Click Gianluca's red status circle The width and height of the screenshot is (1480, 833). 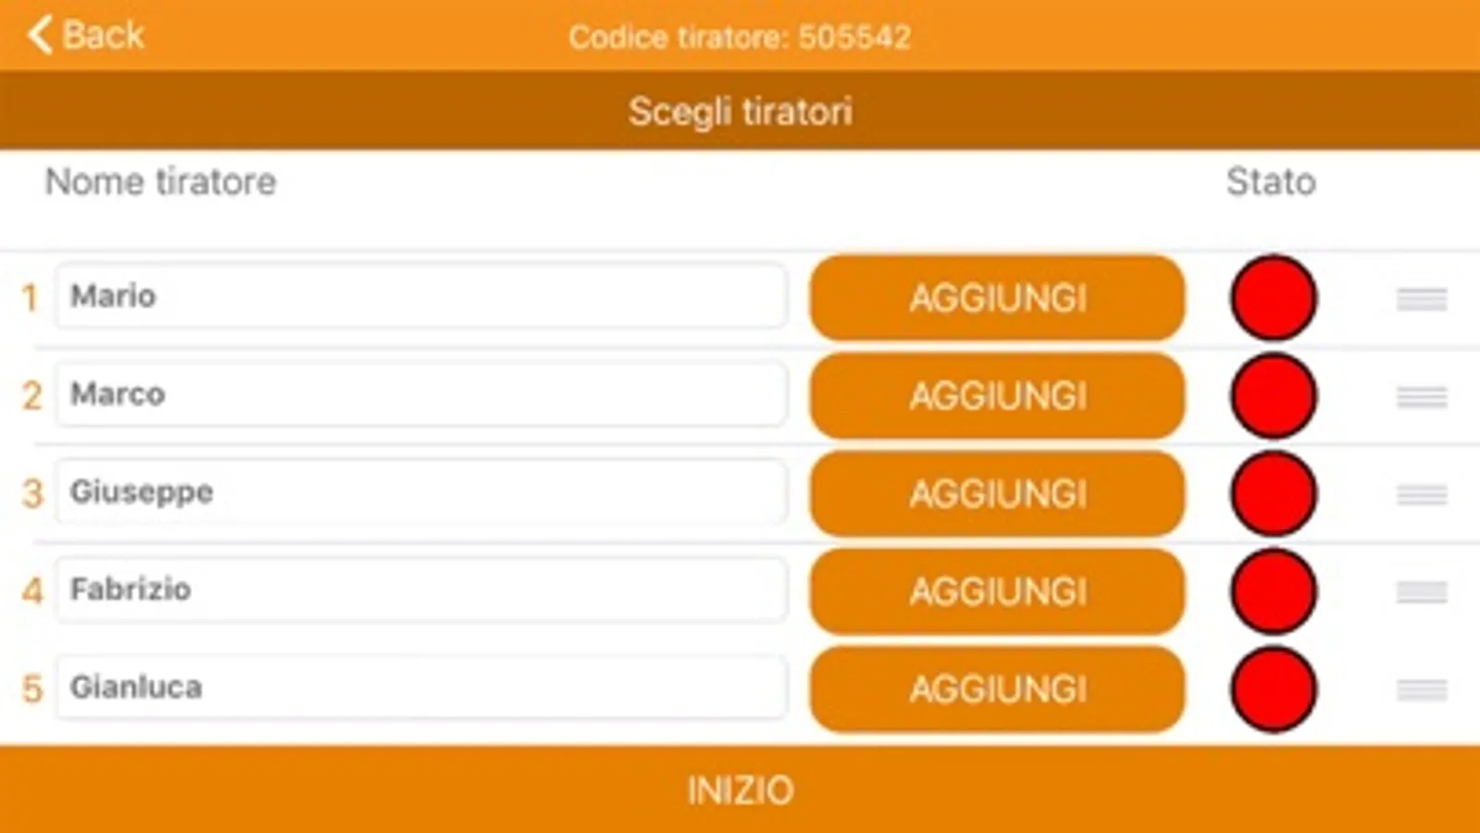tap(1274, 690)
